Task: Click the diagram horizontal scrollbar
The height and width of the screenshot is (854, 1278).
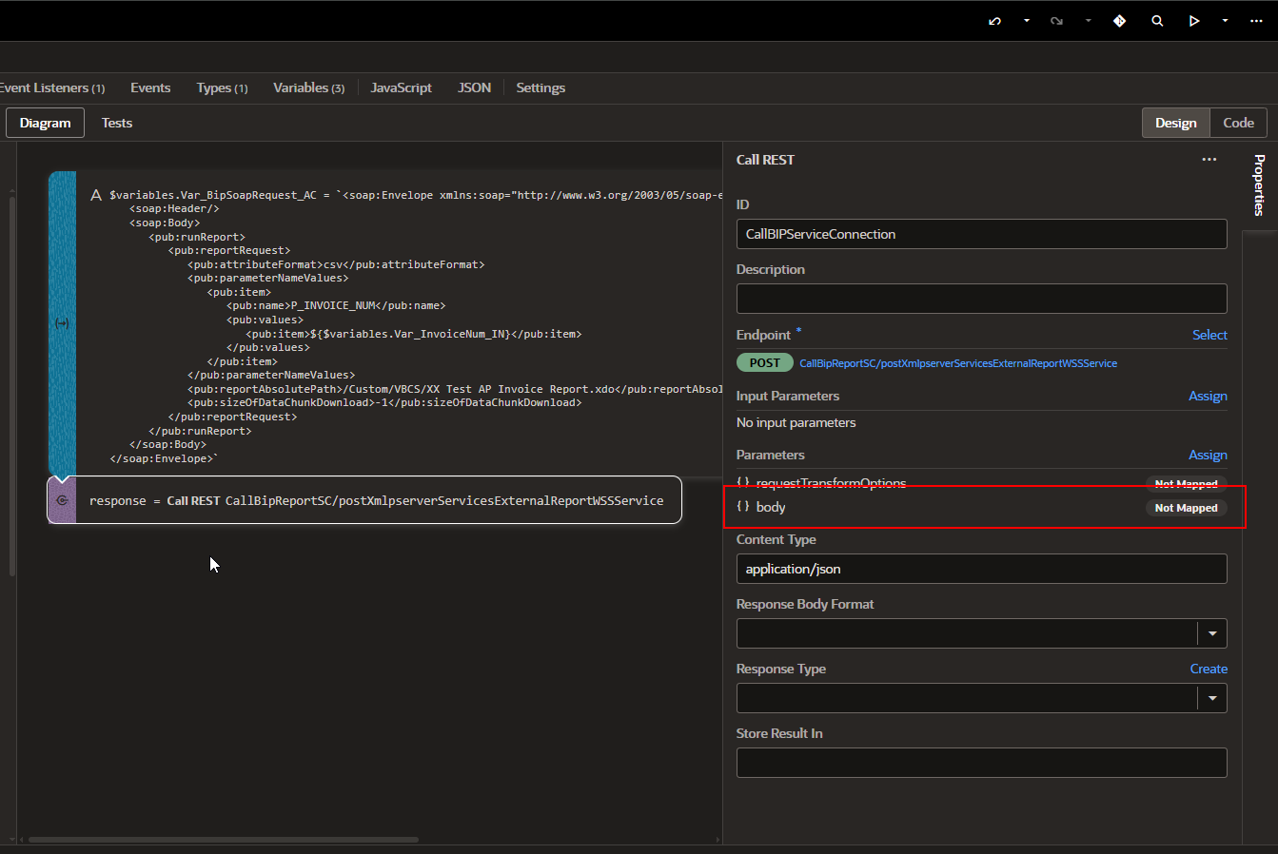Action: click(223, 840)
